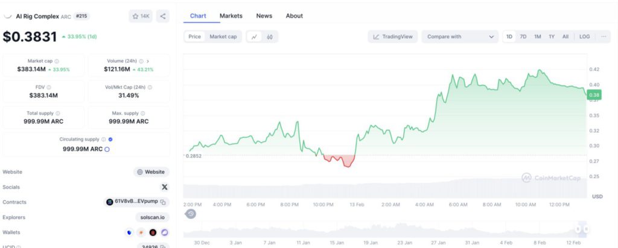
Task: Open the X social link icon
Action: 164,187
